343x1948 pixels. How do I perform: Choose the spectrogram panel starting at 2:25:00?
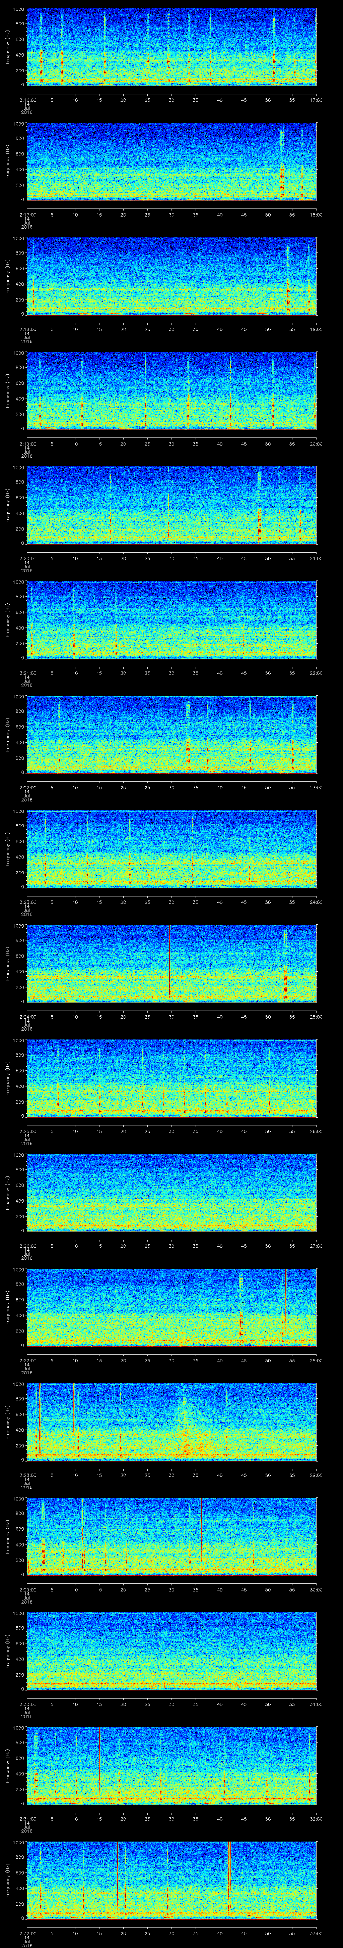pyautogui.click(x=171, y=1078)
